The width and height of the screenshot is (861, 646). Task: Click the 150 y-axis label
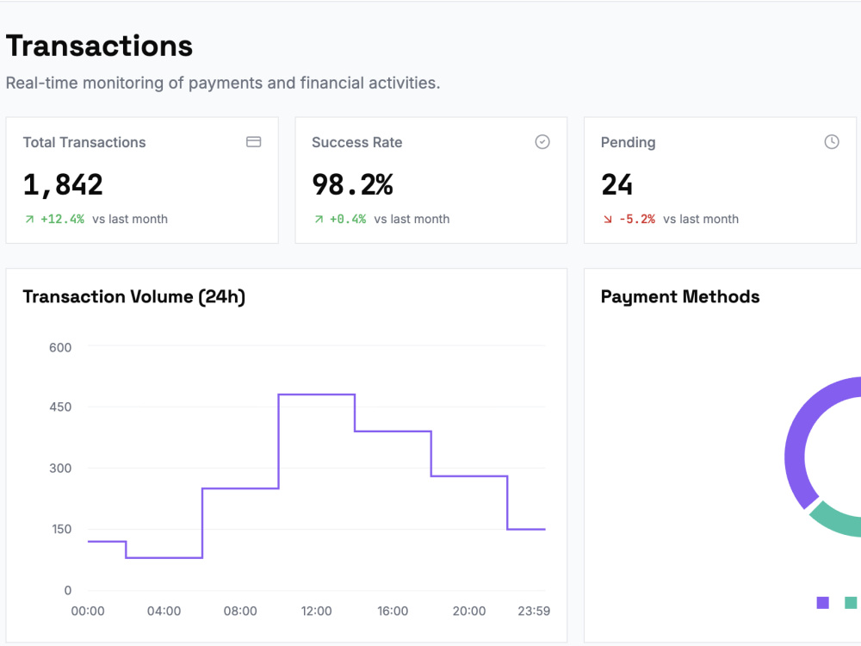pos(61,530)
